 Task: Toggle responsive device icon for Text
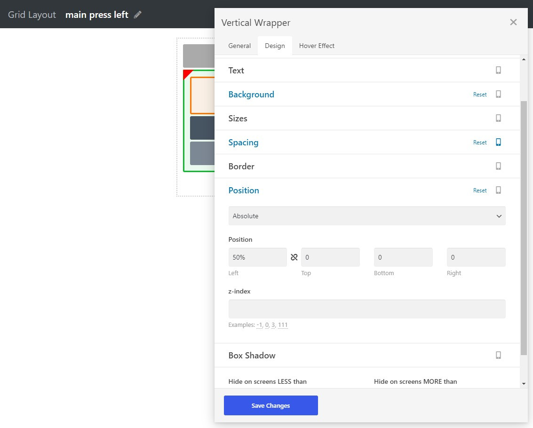498,70
